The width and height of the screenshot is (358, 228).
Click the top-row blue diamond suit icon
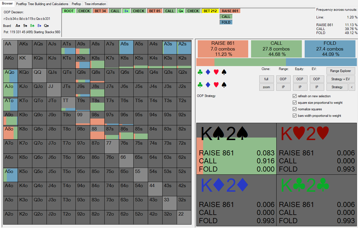208,72
